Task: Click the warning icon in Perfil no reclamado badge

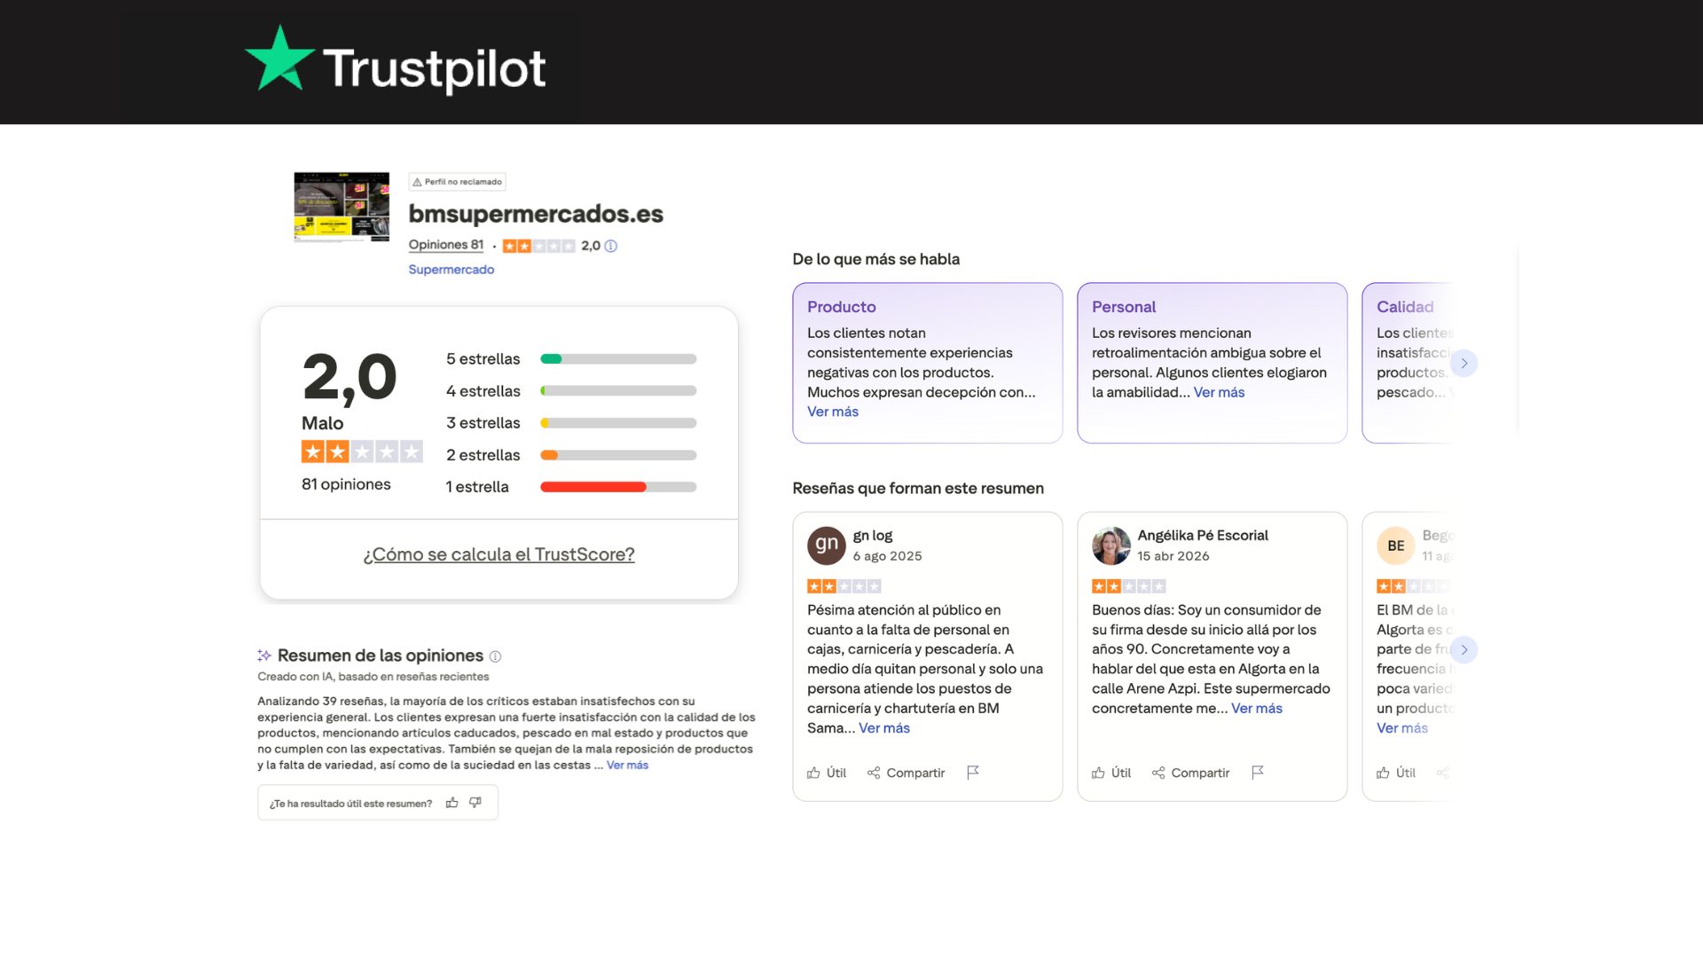Action: (417, 182)
